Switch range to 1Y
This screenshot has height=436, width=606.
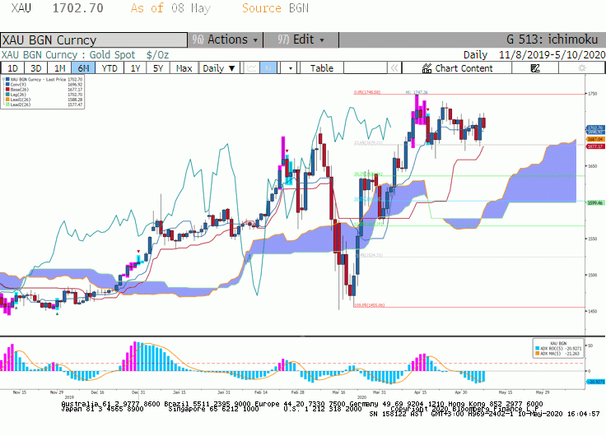click(135, 68)
